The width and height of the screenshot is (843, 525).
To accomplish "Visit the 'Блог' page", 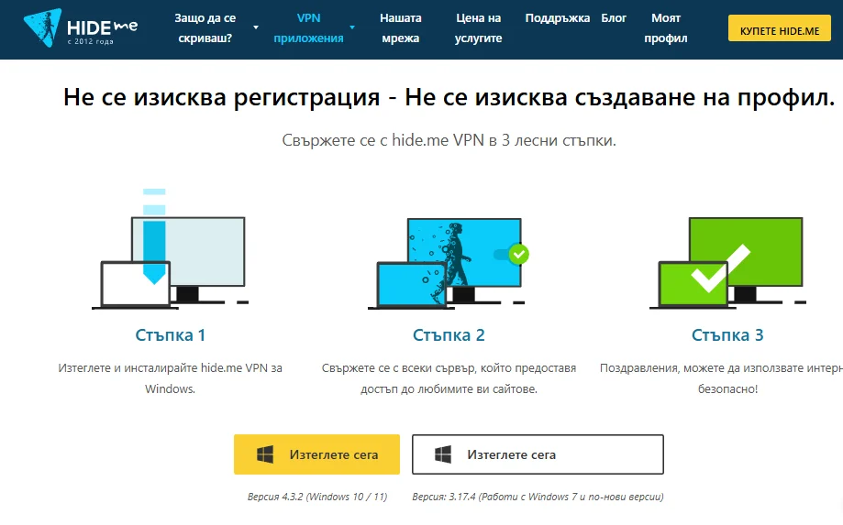I will pyautogui.click(x=614, y=18).
